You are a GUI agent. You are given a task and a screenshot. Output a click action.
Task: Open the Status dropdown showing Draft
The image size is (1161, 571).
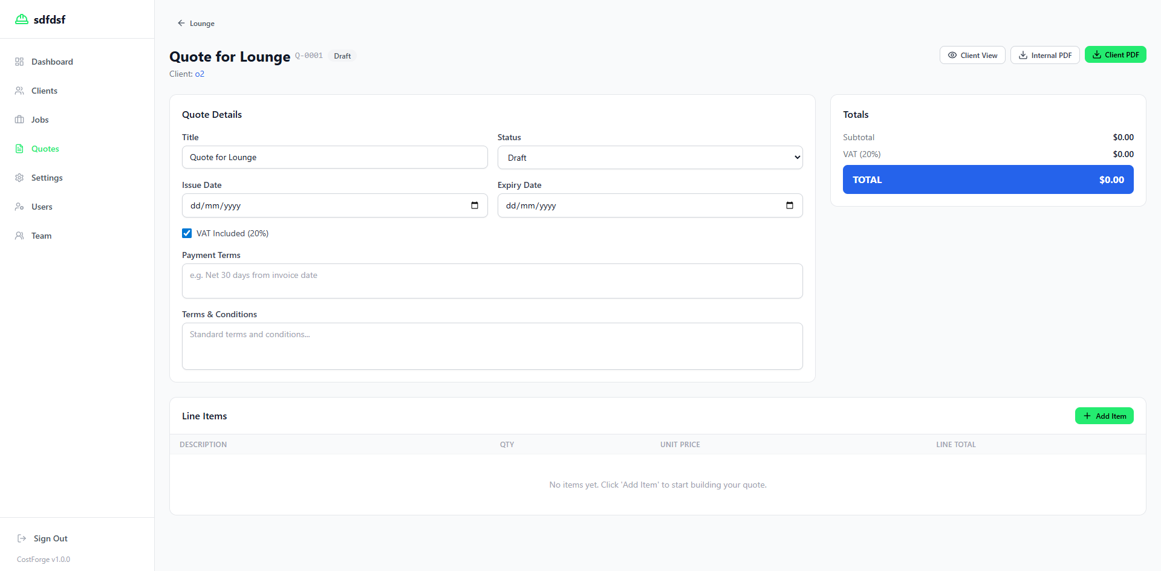pos(650,158)
